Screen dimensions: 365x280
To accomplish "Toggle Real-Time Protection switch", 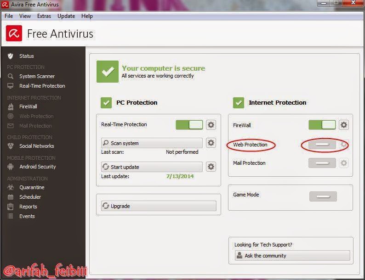I will click(x=189, y=125).
